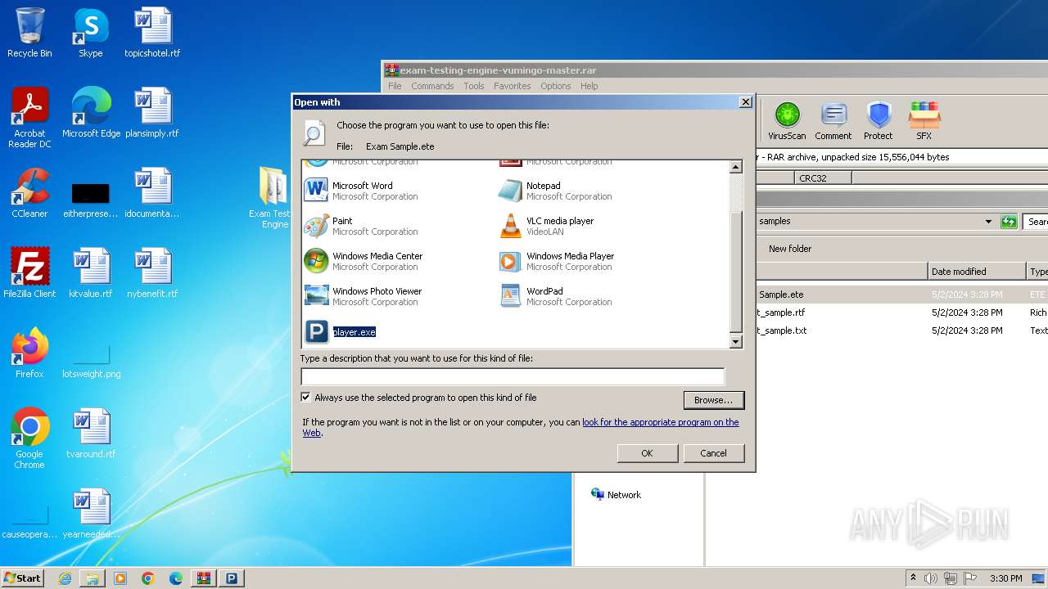Expand the samples path dropdown

pos(989,222)
